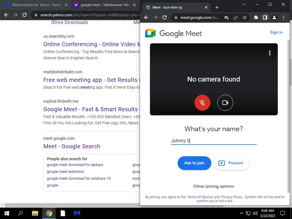
Task: Open Malwarebytes from the taskbar
Action: pos(77,213)
